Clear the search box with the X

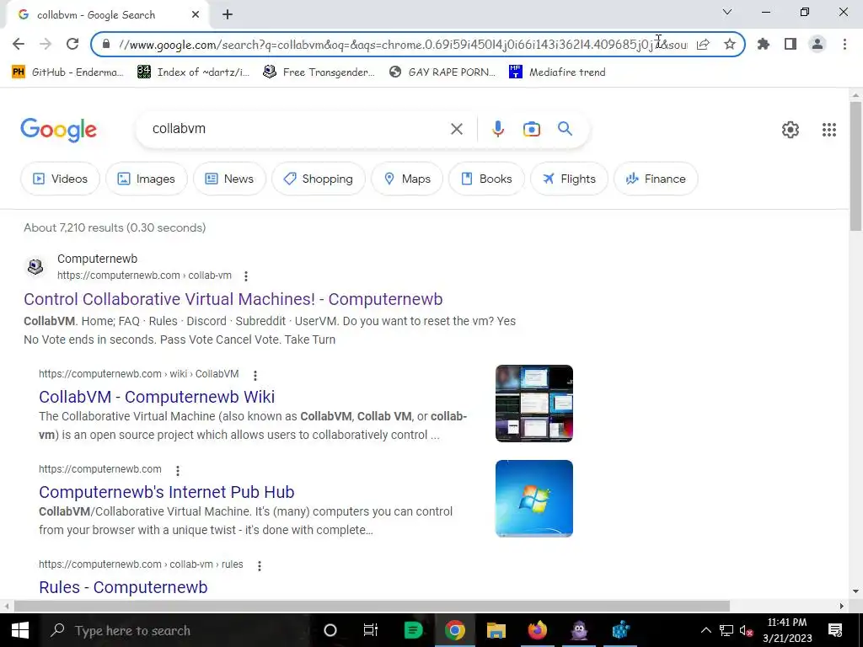(456, 129)
